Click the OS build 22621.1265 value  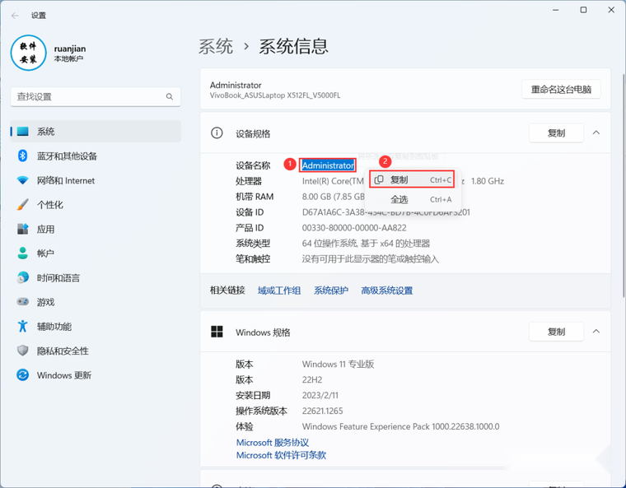[x=323, y=411]
